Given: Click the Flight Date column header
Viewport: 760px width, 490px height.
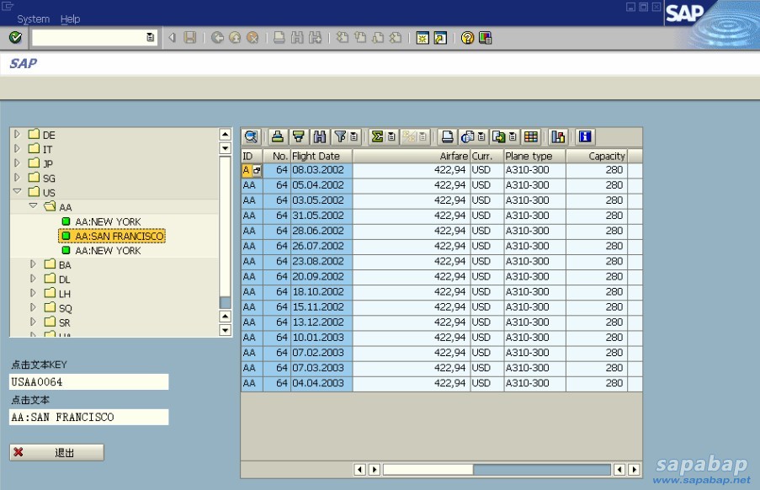Looking at the screenshot, I should pyautogui.click(x=322, y=156).
